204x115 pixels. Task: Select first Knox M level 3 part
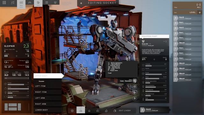pyautogui.click(x=187, y=18)
